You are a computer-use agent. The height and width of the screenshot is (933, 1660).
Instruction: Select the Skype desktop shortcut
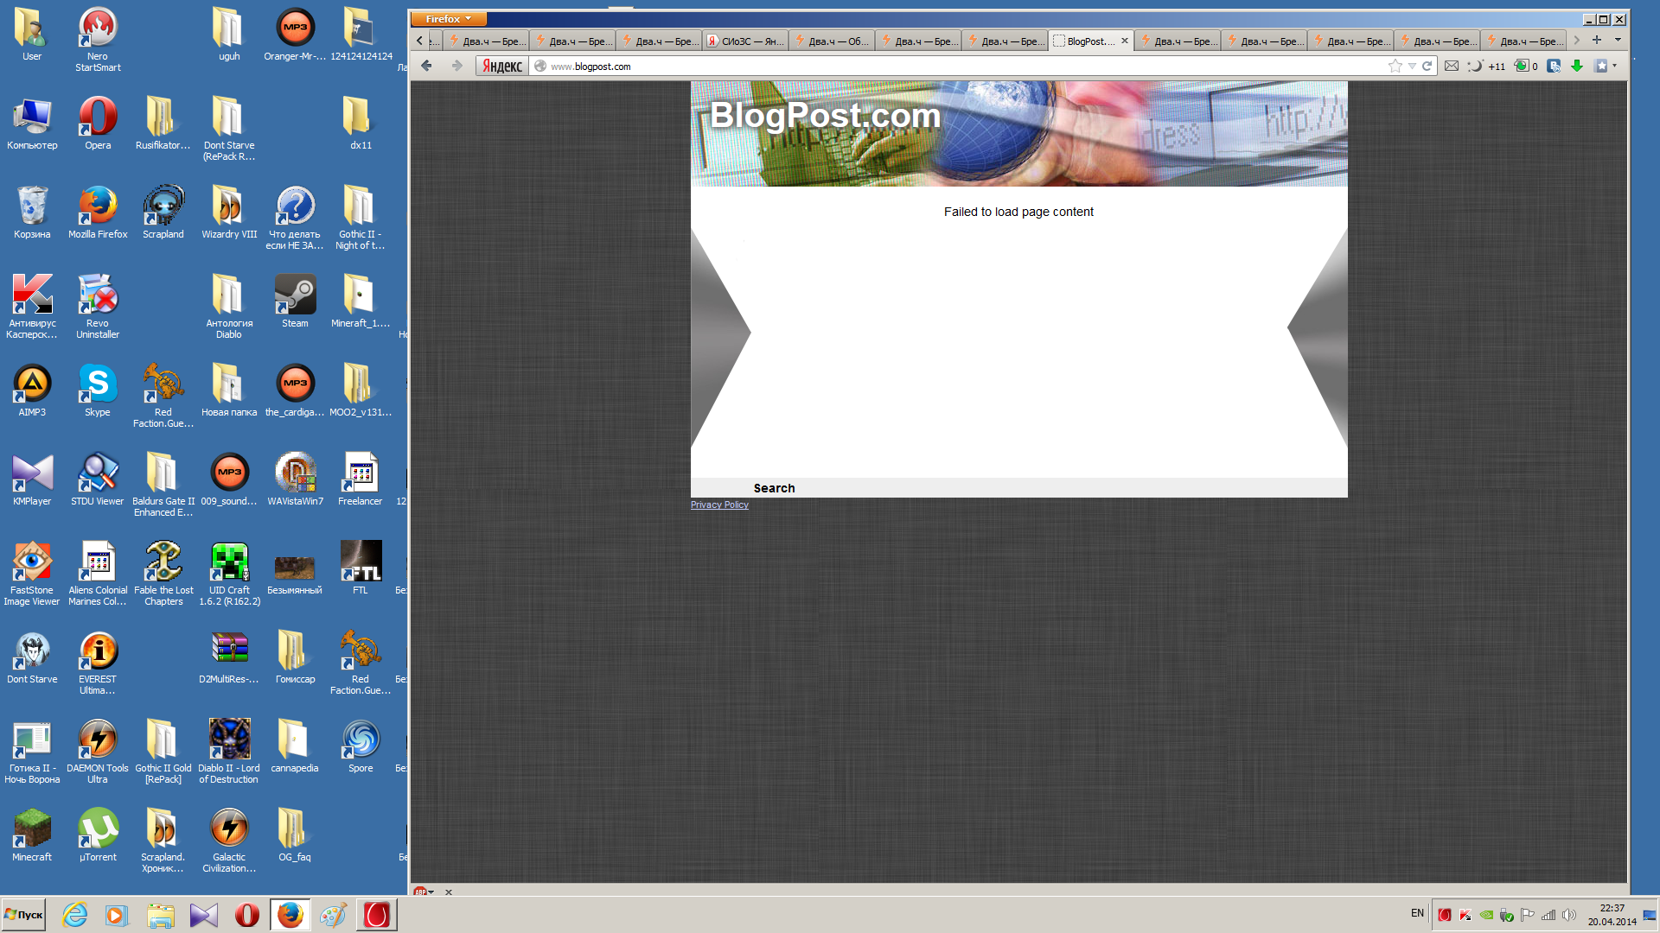tap(98, 390)
